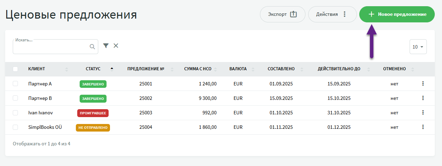Open three-dot menu for Партнер A row
This screenshot has height=166, width=442.
(423, 84)
